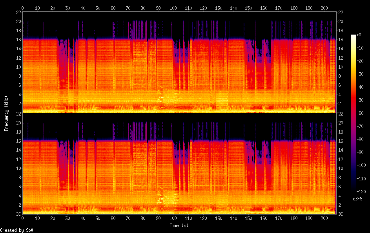Choose the "150" tick on the bottom time axis
This screenshot has width=370, height=233.
click(x=248, y=218)
